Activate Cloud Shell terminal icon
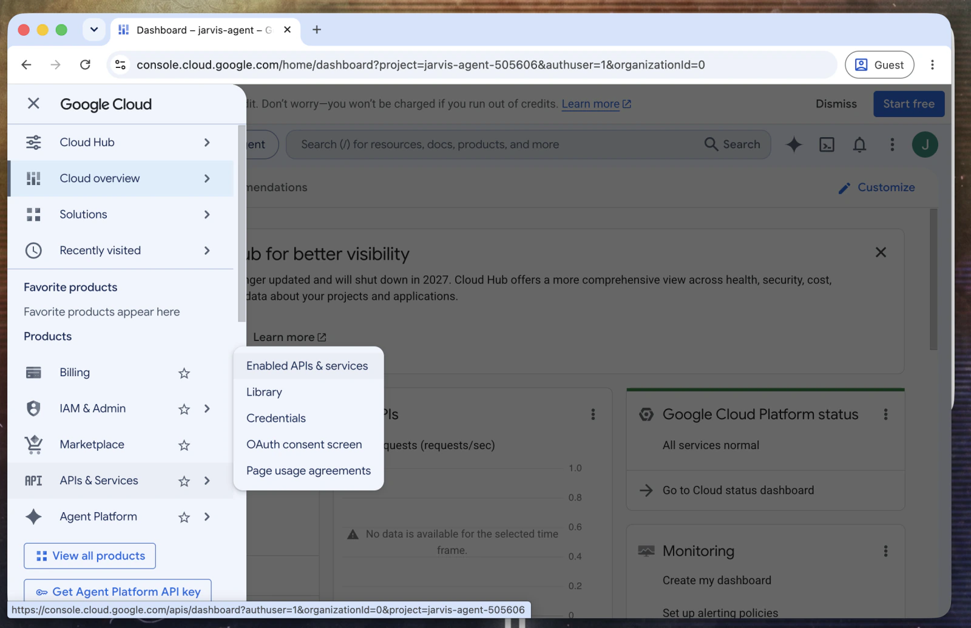Screen dimensions: 971x628 (x=827, y=144)
